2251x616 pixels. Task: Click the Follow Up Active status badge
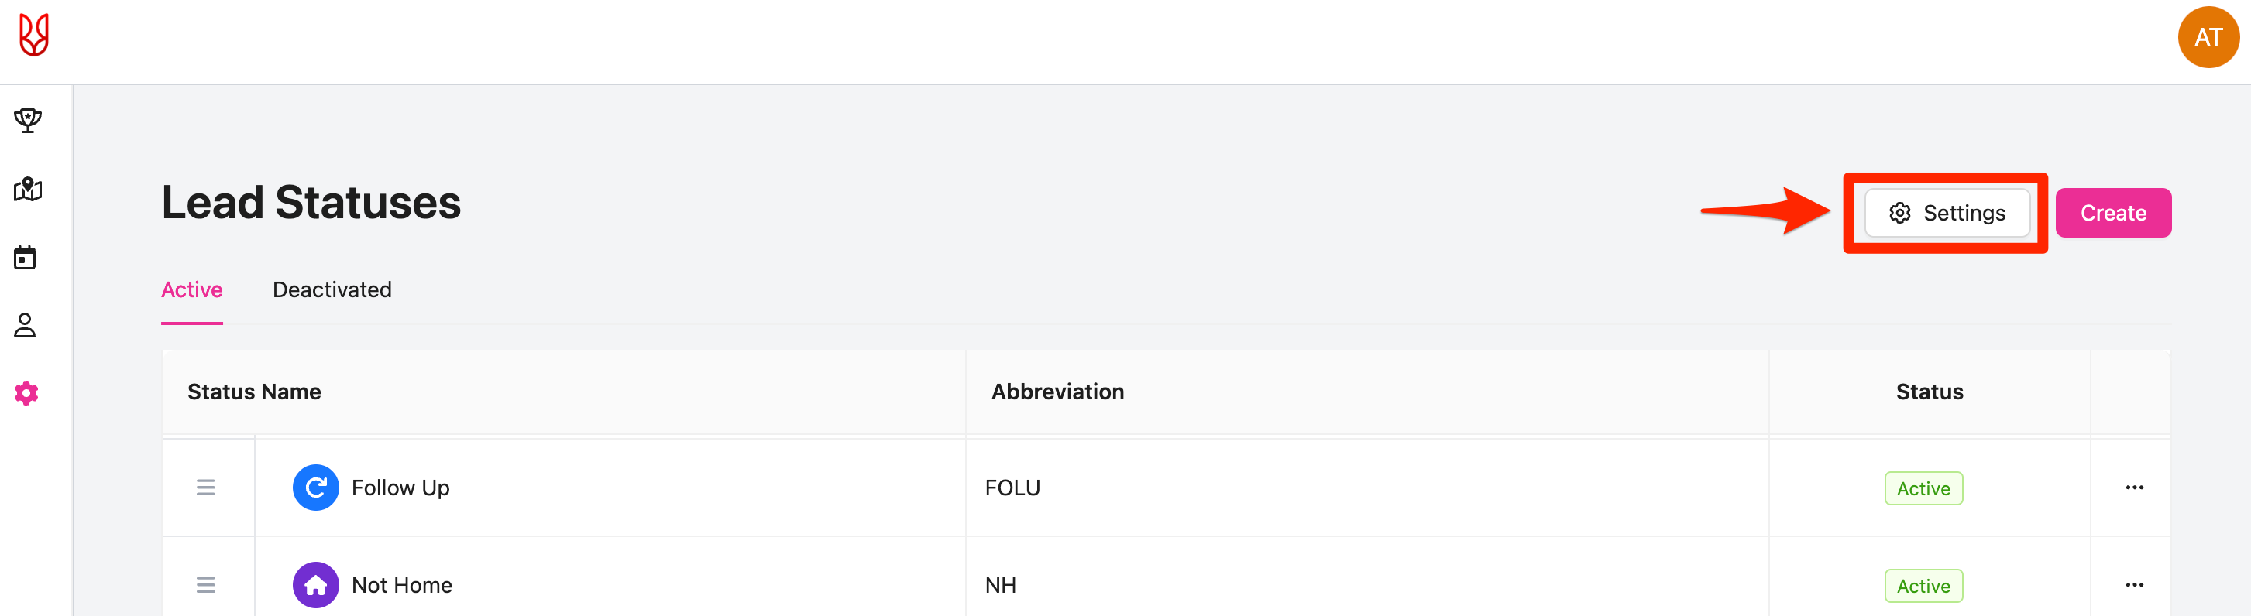click(1923, 488)
